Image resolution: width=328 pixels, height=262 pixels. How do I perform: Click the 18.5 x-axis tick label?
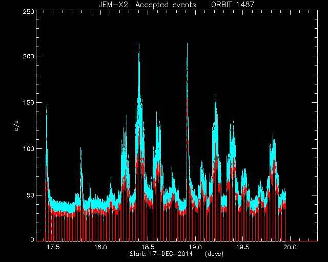pos(148,247)
